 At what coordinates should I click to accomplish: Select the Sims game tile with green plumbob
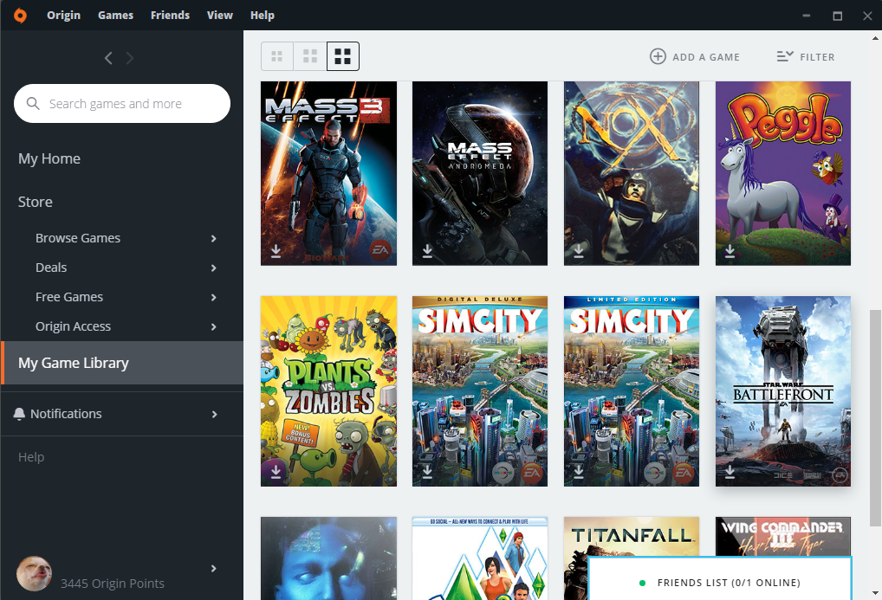tap(480, 558)
